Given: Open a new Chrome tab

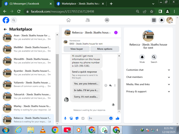Looking at the screenshot, I should tap(111, 4).
